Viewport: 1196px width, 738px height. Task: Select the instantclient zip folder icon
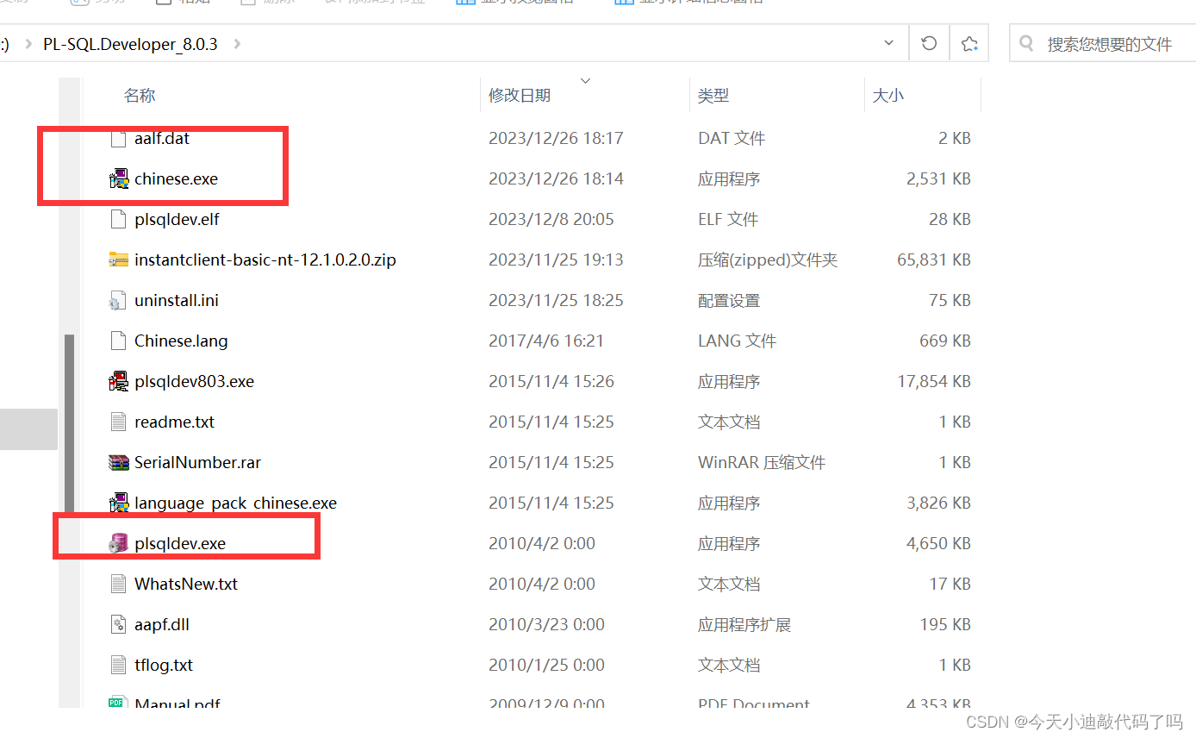point(118,260)
